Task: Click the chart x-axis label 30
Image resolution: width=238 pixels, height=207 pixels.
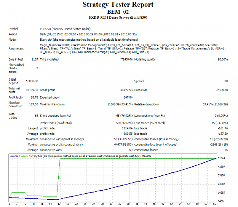Action: (102, 204)
